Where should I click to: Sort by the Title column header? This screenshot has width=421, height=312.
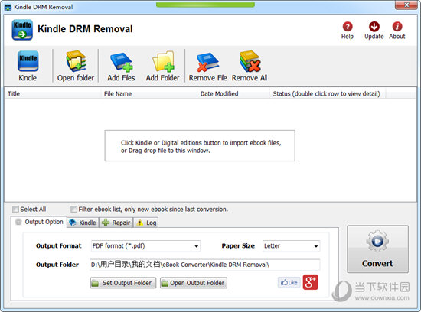pyautogui.click(x=53, y=93)
